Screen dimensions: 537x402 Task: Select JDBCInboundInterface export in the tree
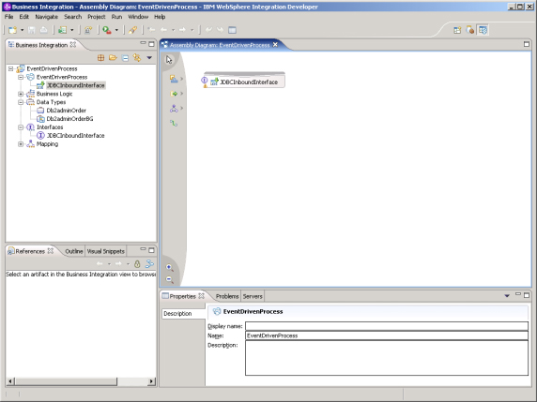click(76, 85)
